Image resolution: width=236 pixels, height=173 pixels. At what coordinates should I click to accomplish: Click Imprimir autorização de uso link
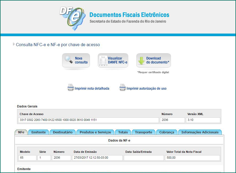point(146,89)
